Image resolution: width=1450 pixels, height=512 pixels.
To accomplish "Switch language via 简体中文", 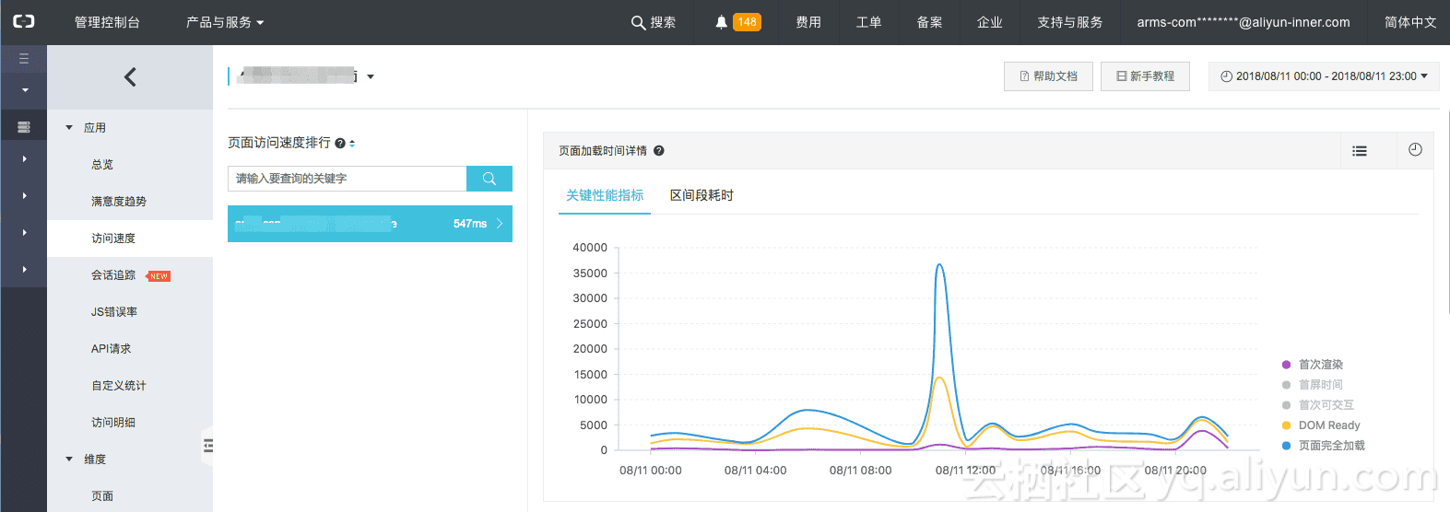I will pos(1410,22).
